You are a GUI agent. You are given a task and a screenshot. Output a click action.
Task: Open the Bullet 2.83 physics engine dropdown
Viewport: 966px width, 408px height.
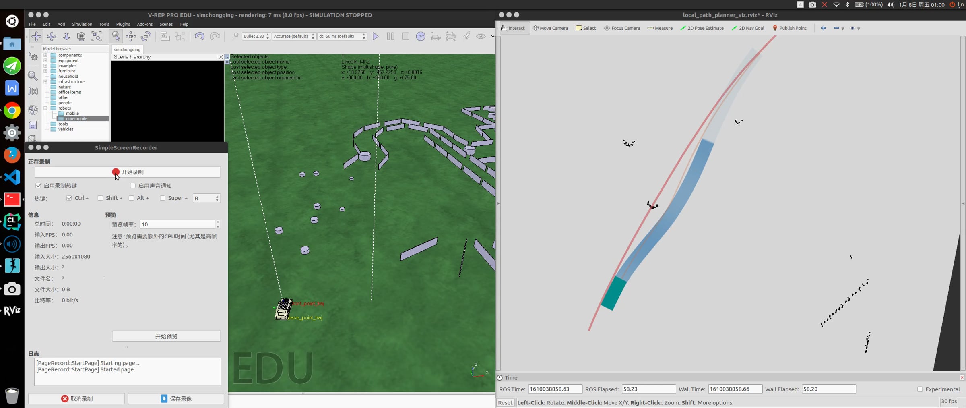click(256, 36)
